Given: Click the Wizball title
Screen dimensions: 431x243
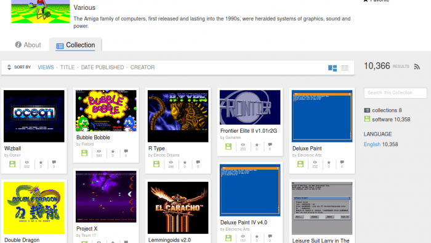Looking at the screenshot, I should (13, 149).
